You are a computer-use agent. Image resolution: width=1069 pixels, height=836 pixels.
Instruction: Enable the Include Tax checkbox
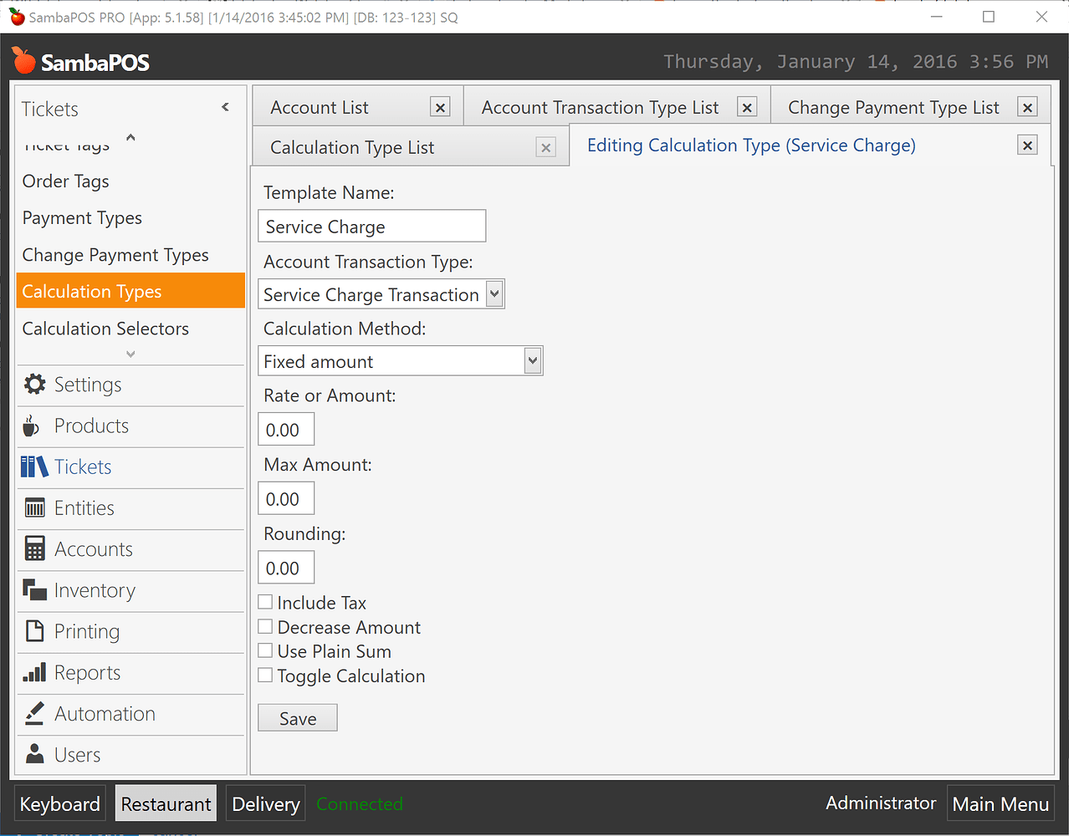click(265, 601)
